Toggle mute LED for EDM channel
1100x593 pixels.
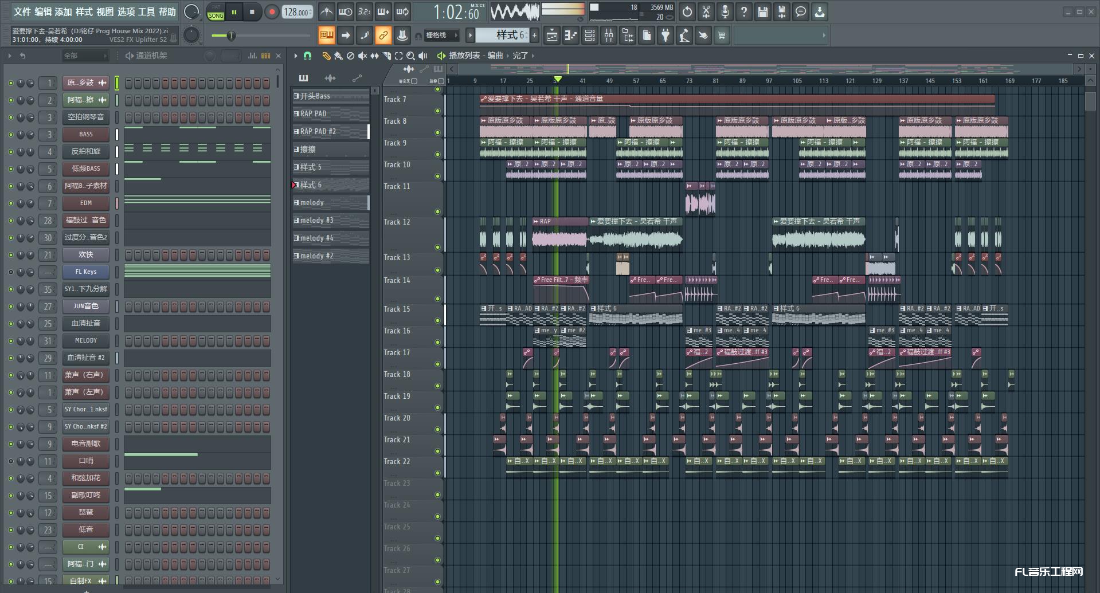pos(11,203)
